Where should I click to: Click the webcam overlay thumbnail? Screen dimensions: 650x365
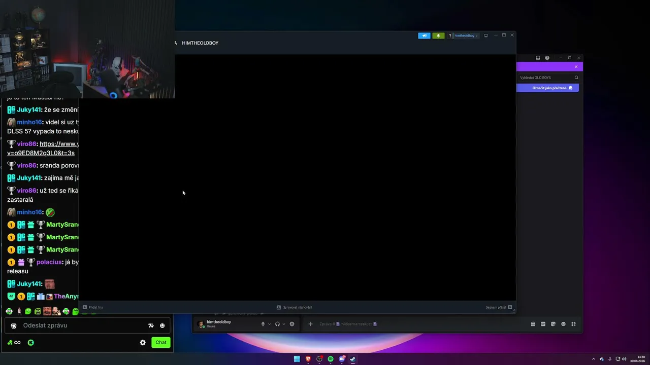(87, 49)
